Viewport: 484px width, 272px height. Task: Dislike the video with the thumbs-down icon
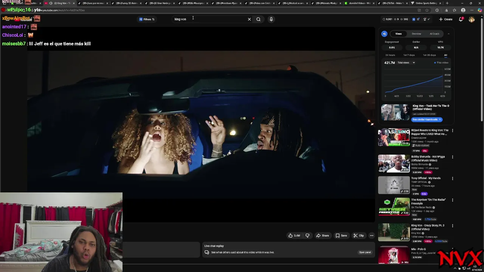(307, 236)
